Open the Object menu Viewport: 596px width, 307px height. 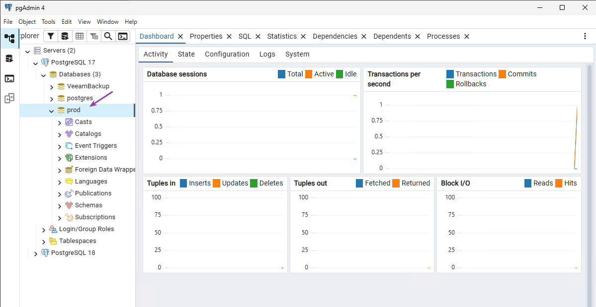click(27, 22)
